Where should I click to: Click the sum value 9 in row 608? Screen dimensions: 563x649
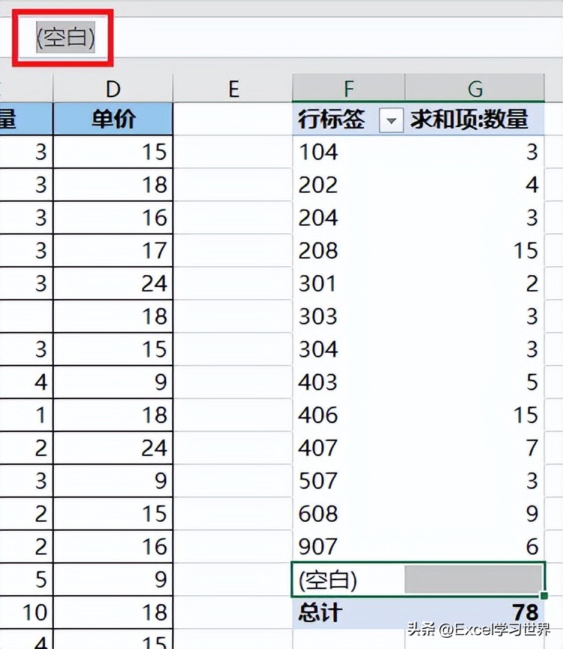(x=532, y=514)
